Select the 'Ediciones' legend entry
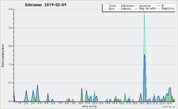 [x=127, y=6]
